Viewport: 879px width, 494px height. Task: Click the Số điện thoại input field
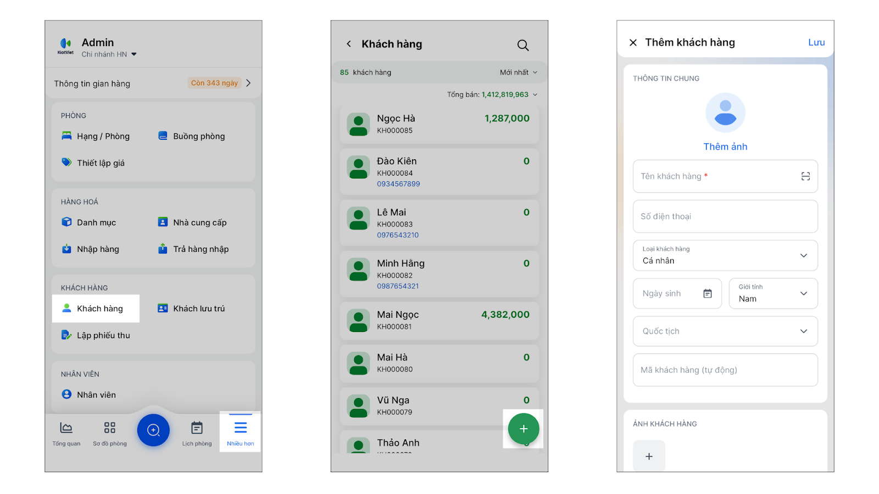725,216
